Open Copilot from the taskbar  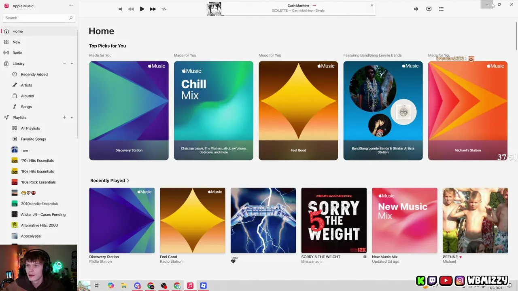pos(111,286)
